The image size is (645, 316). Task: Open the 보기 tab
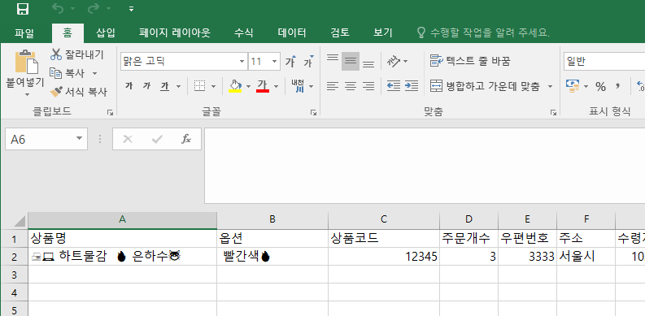point(382,32)
